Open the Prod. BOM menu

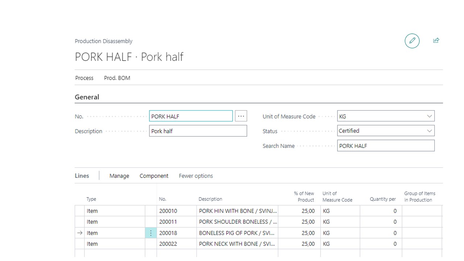[x=117, y=78]
